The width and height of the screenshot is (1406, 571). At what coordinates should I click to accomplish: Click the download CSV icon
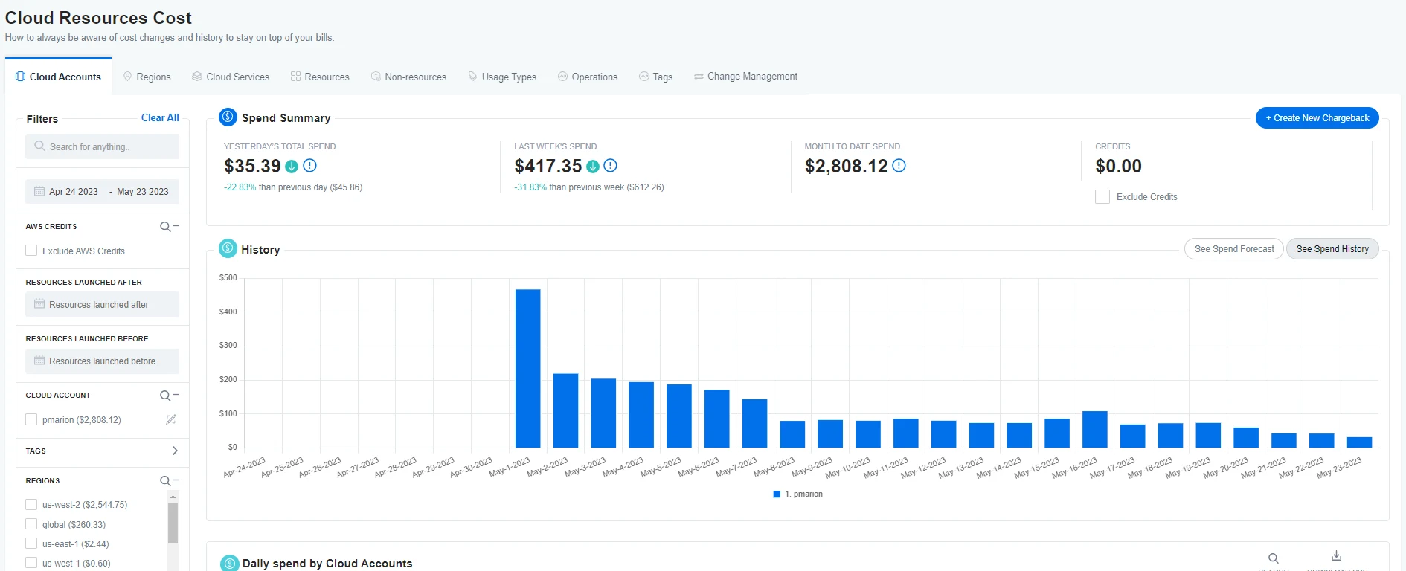click(1337, 556)
